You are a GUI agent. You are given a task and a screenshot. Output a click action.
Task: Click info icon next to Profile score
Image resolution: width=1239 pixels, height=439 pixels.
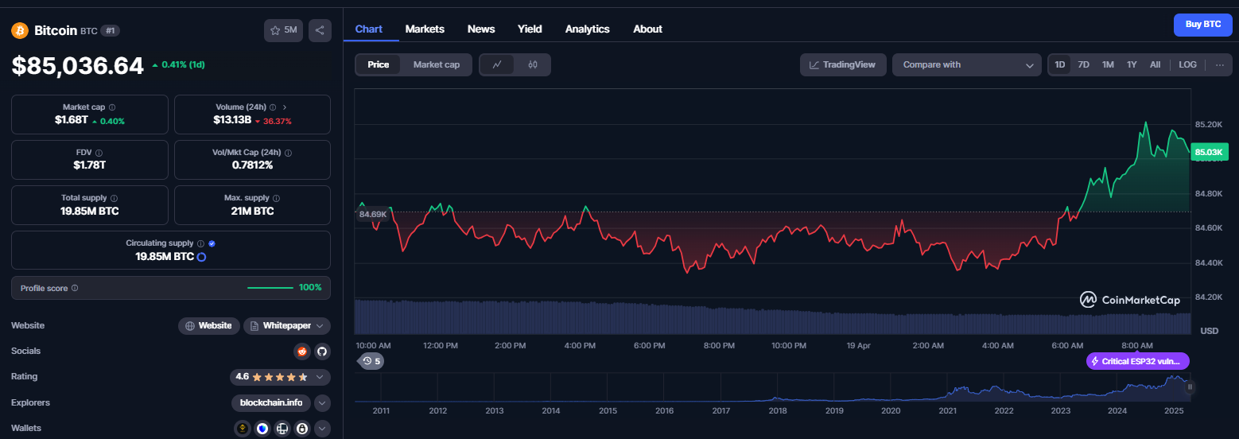point(75,288)
